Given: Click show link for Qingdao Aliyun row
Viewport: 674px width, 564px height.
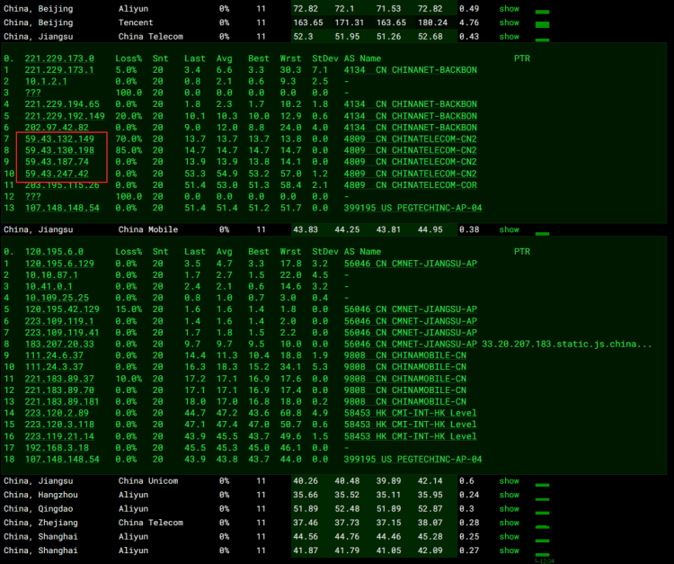Looking at the screenshot, I should pos(510,508).
